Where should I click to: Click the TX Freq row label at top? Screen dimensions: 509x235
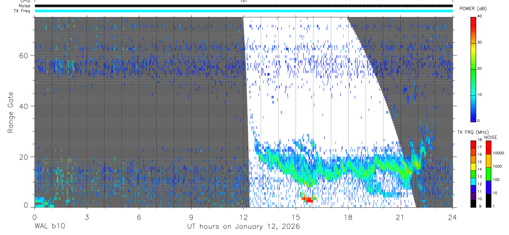tap(22, 11)
